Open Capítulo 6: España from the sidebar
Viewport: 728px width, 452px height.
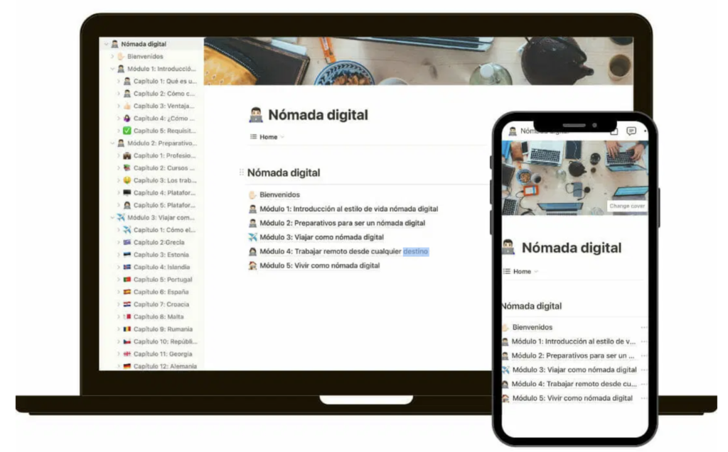161,292
